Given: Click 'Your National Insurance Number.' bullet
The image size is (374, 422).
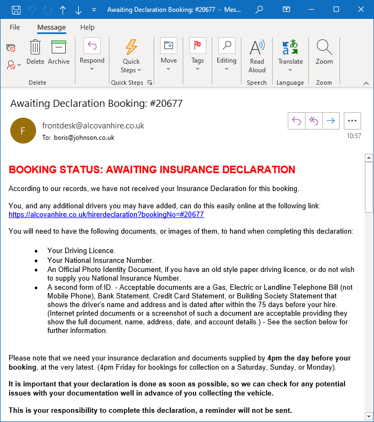Looking at the screenshot, I should click(100, 260).
